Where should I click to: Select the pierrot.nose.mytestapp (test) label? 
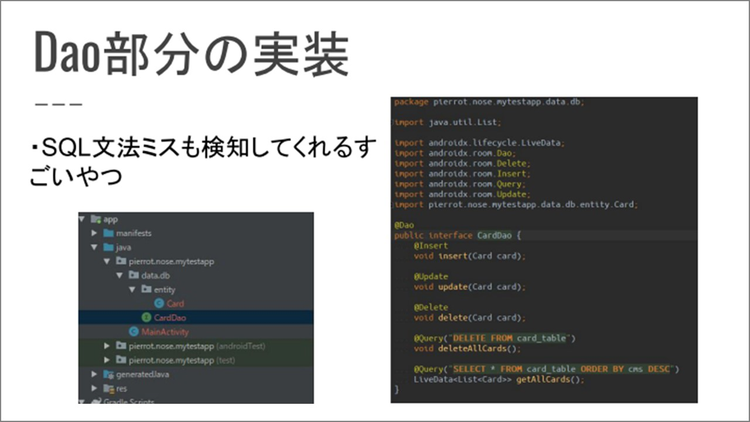pos(182,359)
